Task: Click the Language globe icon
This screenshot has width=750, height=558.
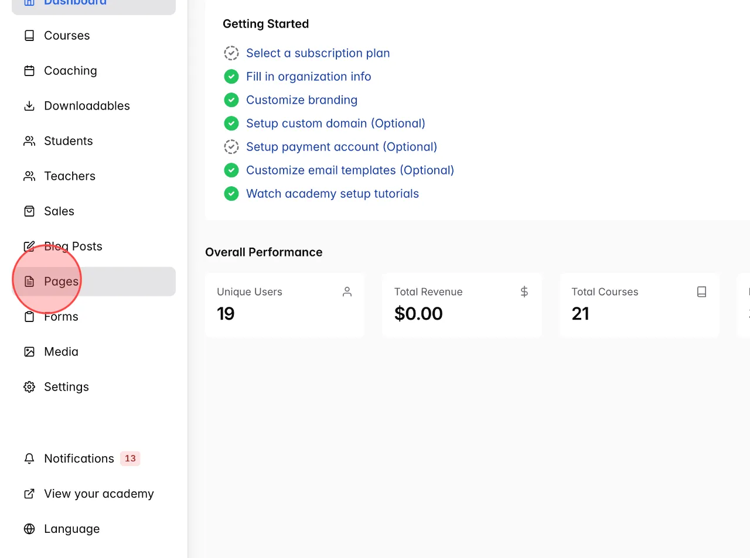Action: [29, 529]
